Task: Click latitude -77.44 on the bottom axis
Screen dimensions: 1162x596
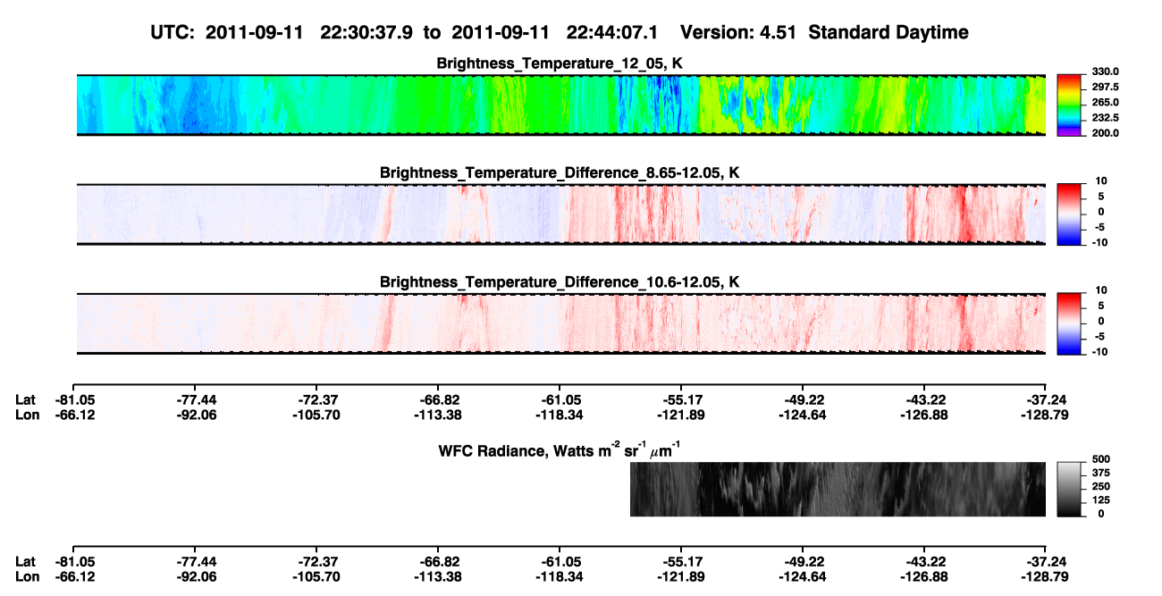Action: point(198,561)
